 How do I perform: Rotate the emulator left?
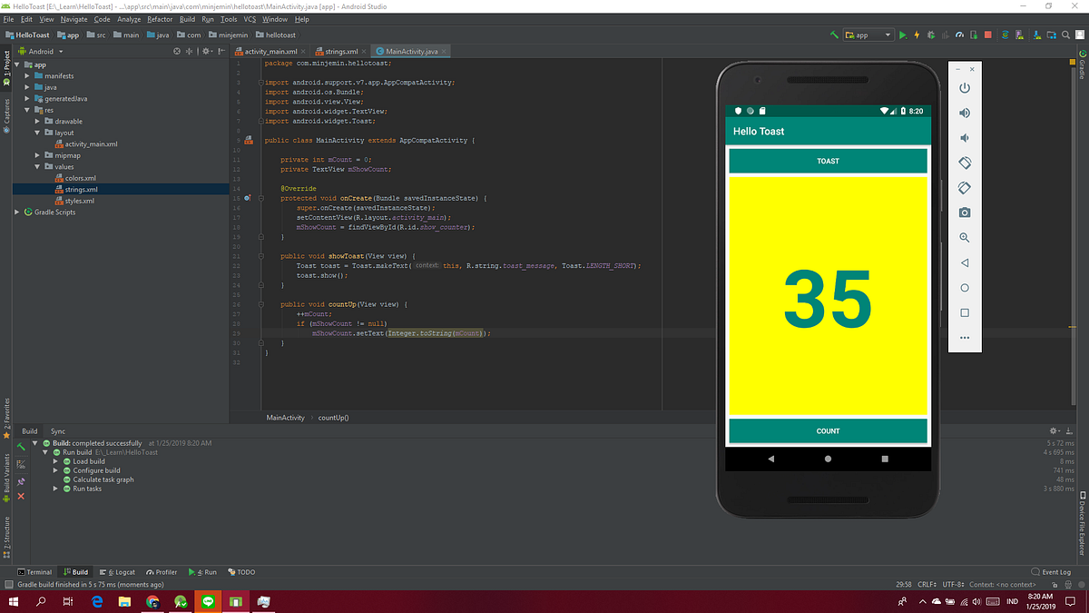964,163
